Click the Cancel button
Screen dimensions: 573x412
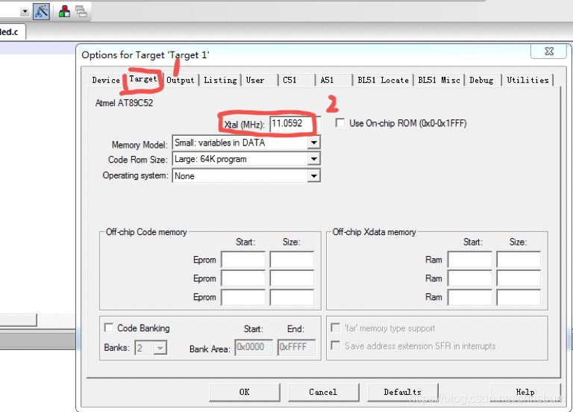(323, 393)
